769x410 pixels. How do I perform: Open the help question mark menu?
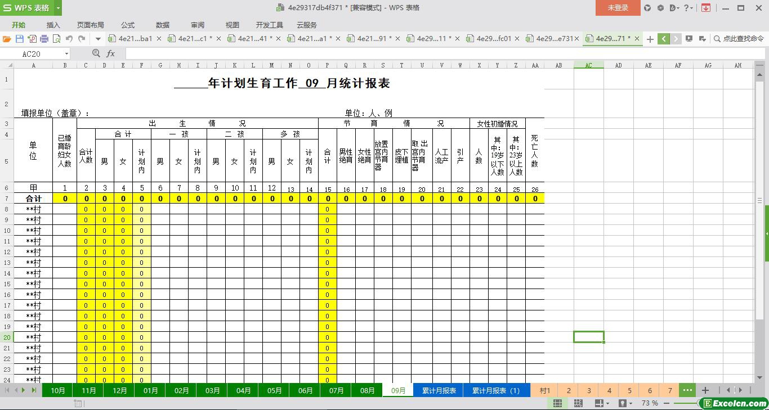pos(687,8)
